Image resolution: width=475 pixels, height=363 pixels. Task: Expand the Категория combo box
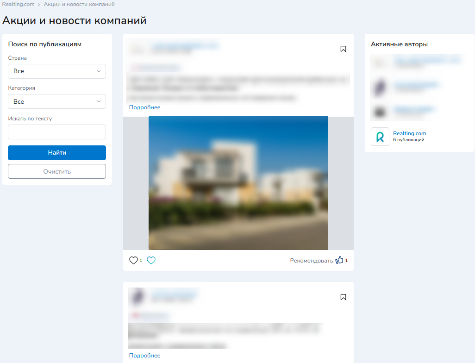(57, 101)
